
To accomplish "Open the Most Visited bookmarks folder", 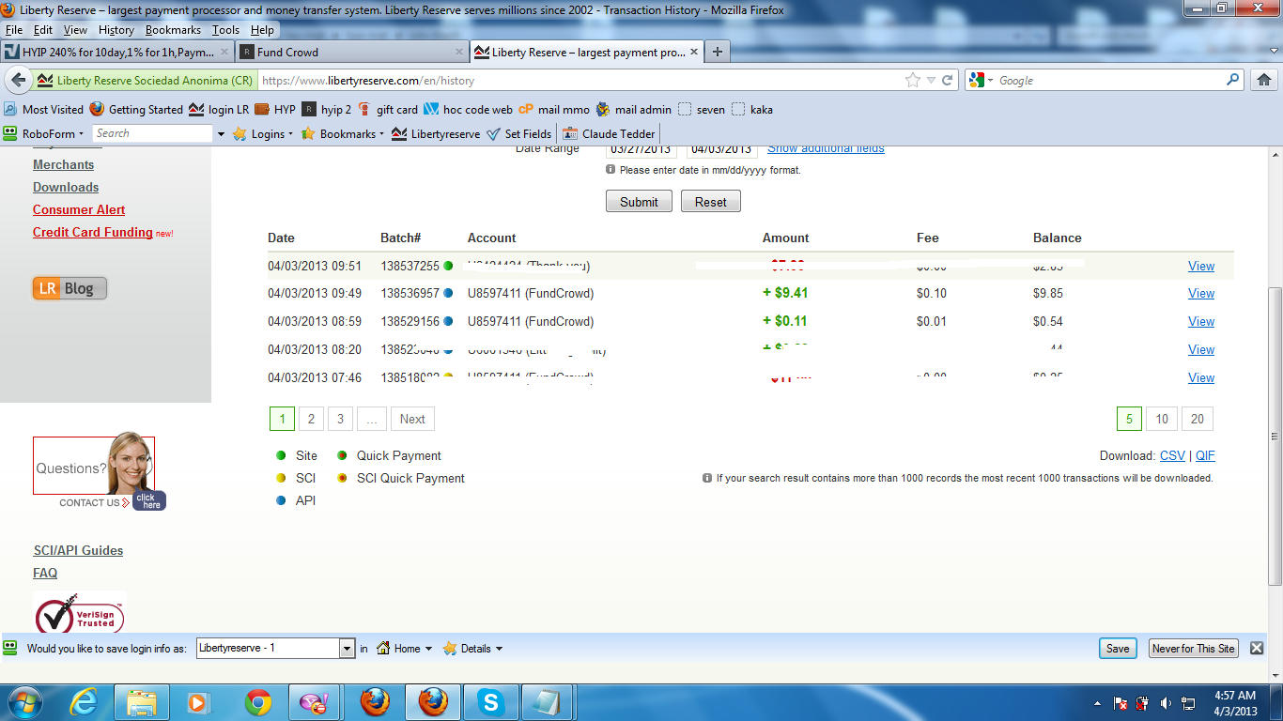I will tap(44, 110).
